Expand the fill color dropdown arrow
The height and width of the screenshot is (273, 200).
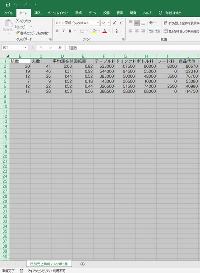pos(99,31)
